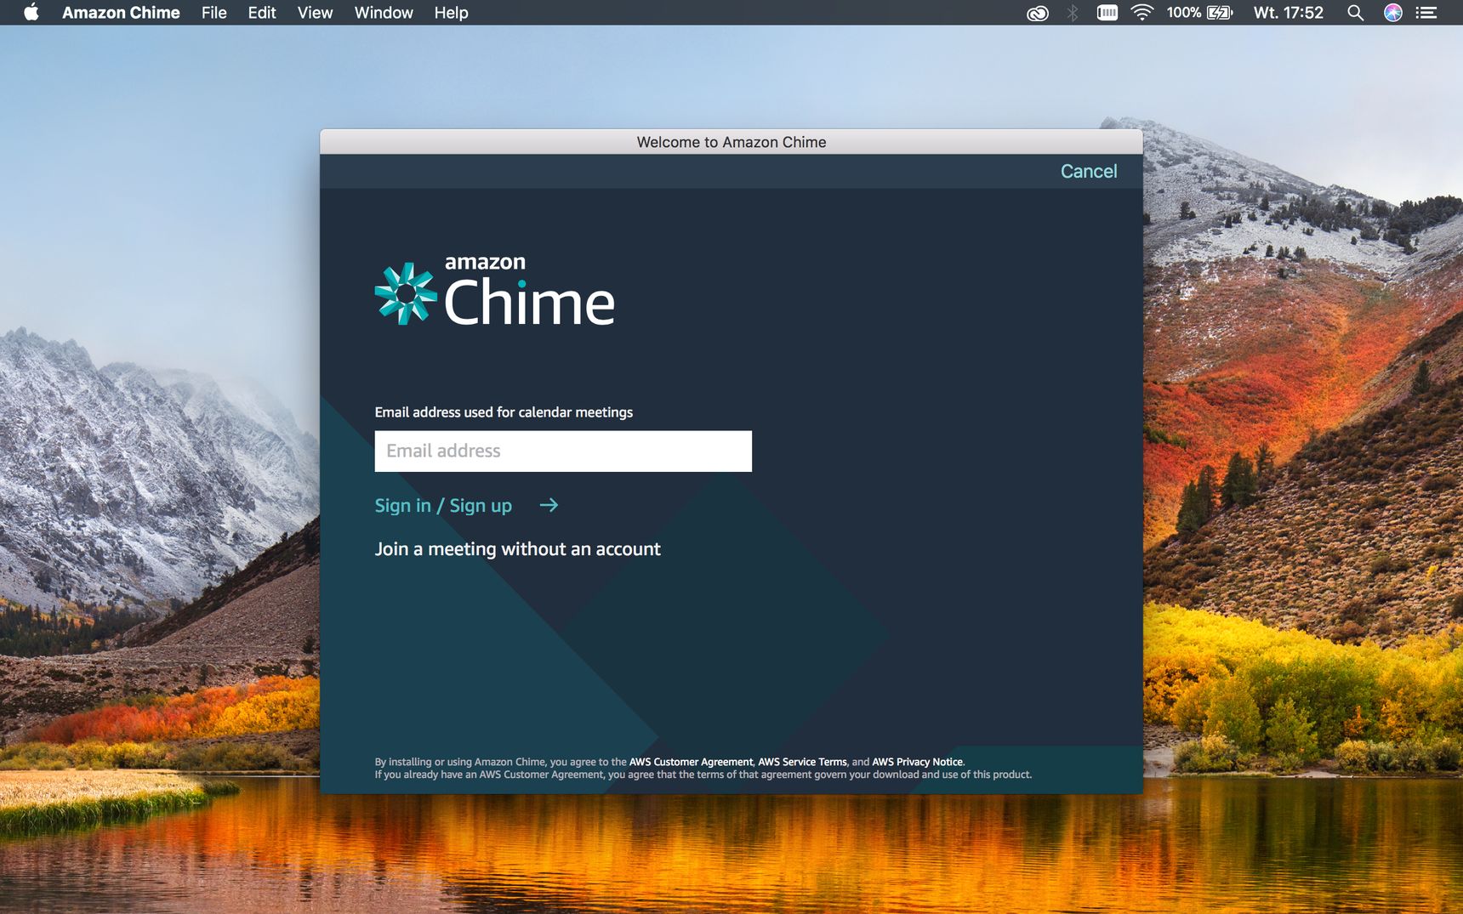1463x914 pixels.
Task: Open the Window menu
Action: (384, 13)
